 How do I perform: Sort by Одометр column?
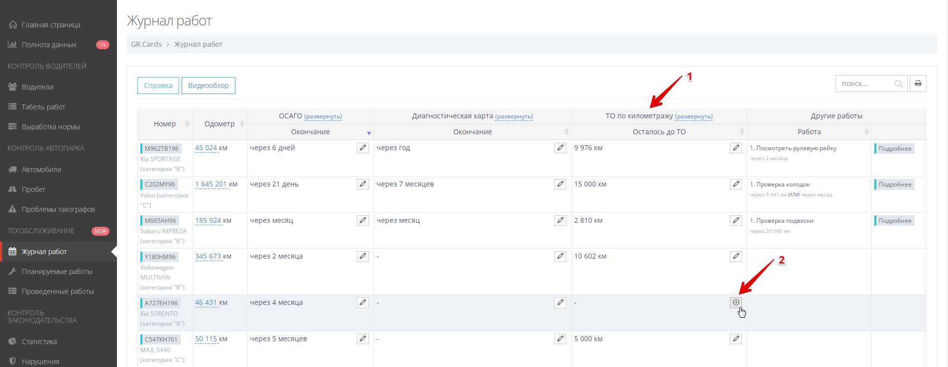pyautogui.click(x=219, y=124)
